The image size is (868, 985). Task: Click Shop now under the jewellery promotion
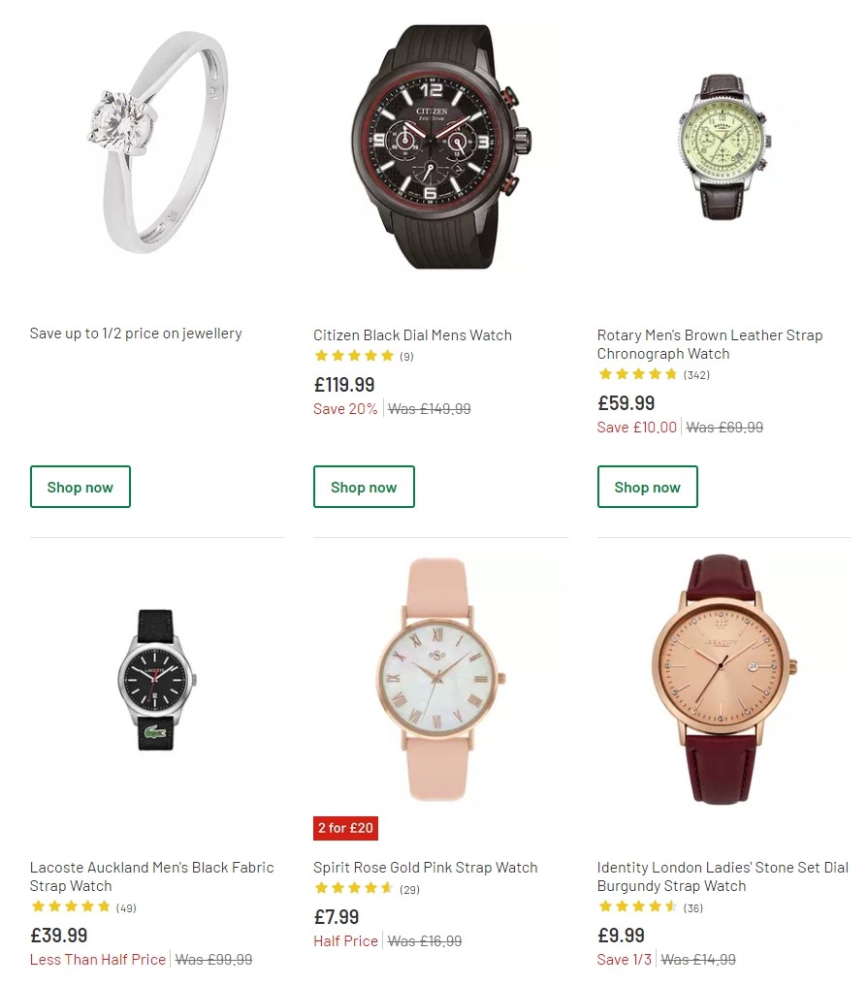pyautogui.click(x=80, y=487)
